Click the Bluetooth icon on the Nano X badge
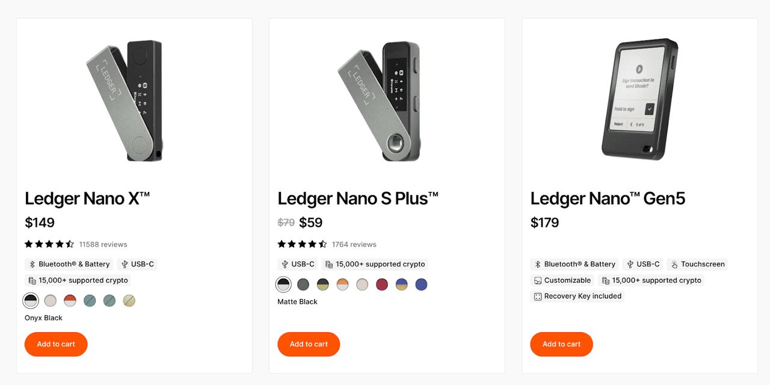The width and height of the screenshot is (770, 385). tap(32, 263)
